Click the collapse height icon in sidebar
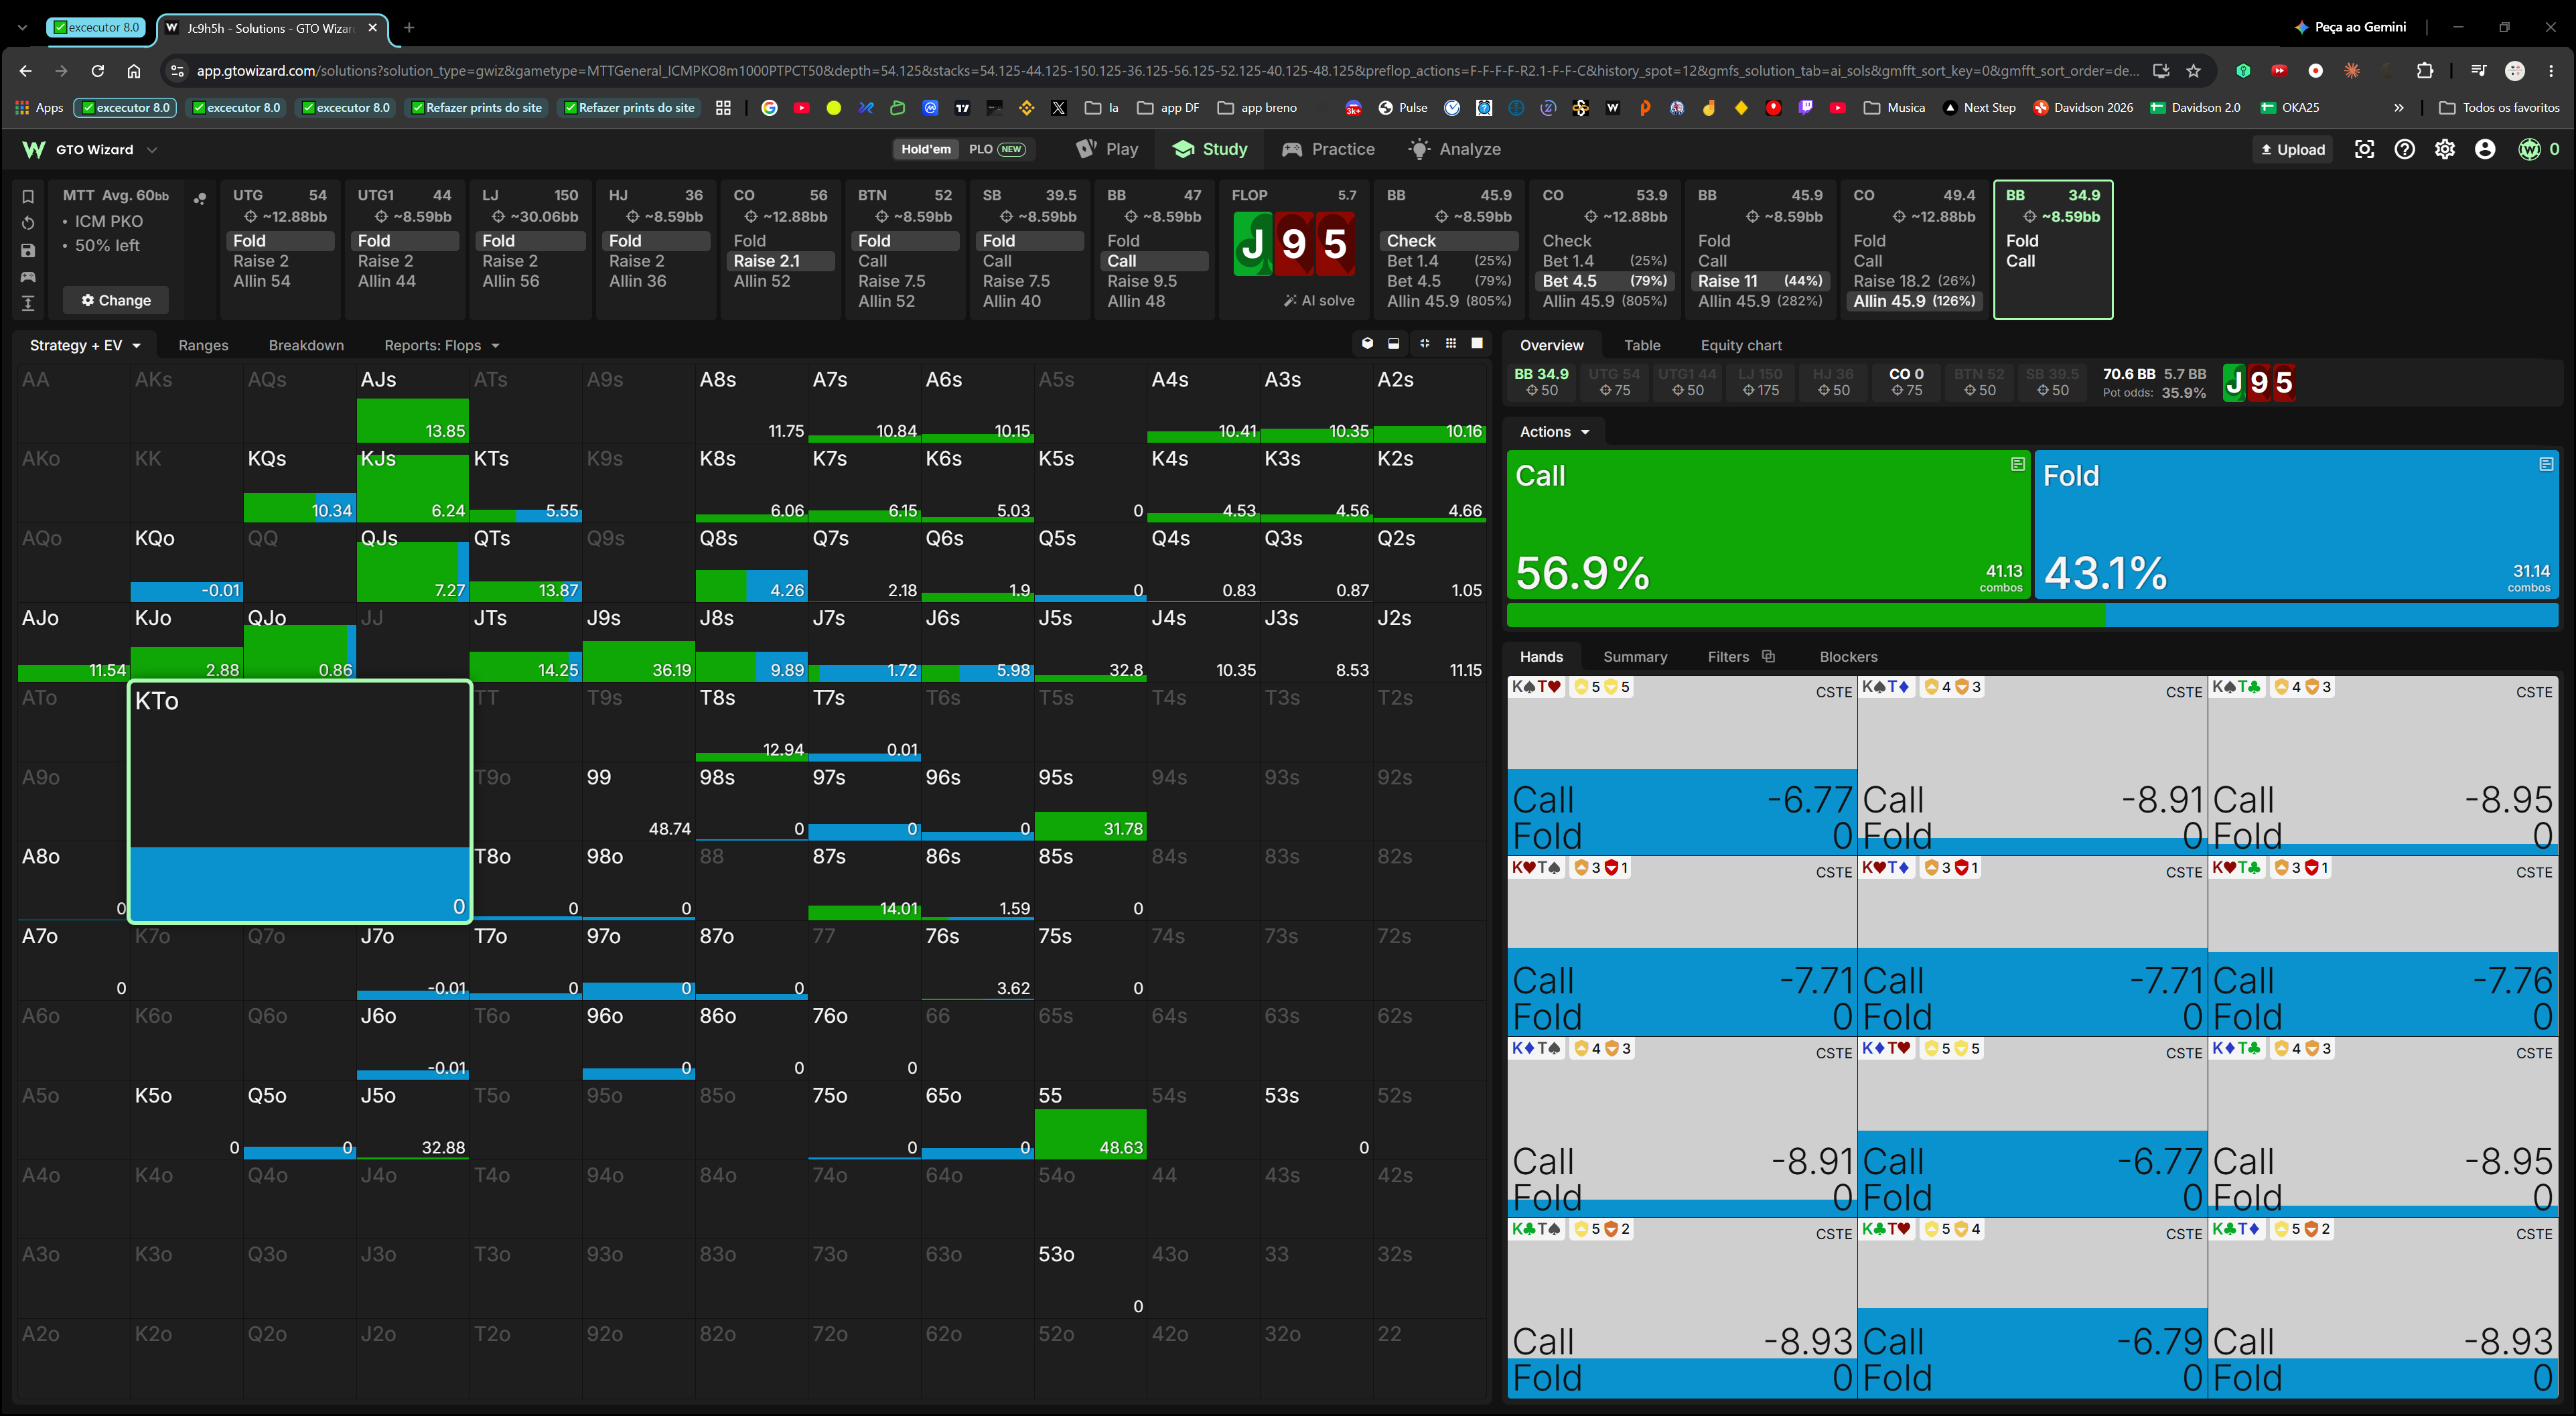The image size is (2576, 1416). click(28, 303)
